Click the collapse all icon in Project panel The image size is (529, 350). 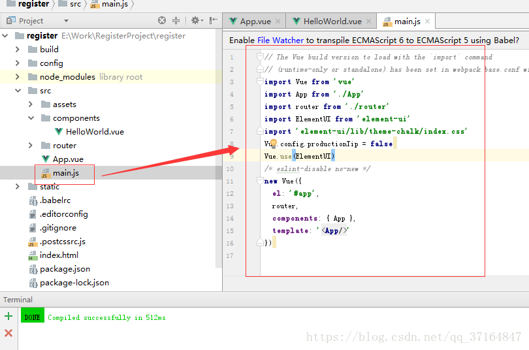(x=176, y=20)
